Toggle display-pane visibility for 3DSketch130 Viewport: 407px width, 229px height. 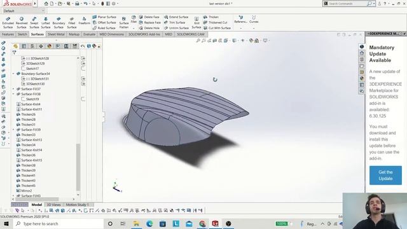[x=83, y=84]
